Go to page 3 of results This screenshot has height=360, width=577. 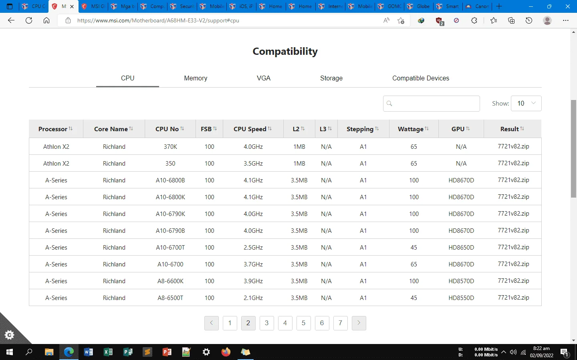point(267,323)
